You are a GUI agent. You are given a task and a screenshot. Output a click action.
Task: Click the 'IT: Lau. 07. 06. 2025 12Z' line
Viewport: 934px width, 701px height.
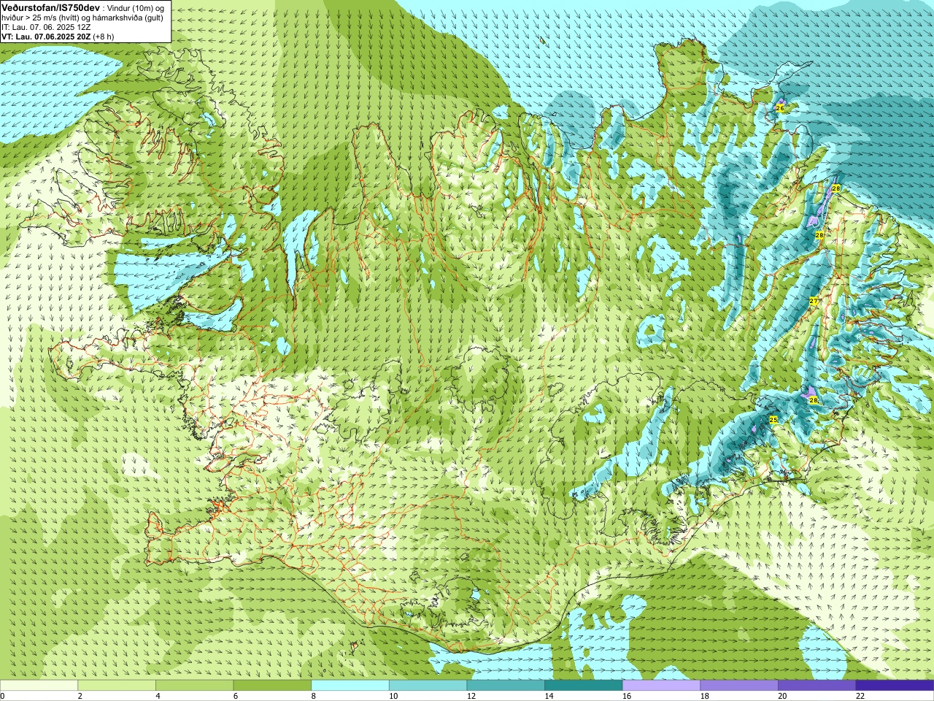tap(46, 27)
